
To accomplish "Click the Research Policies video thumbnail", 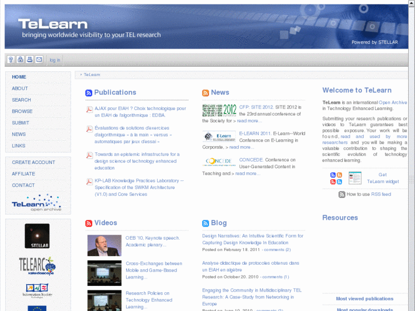I will [x=104, y=300].
